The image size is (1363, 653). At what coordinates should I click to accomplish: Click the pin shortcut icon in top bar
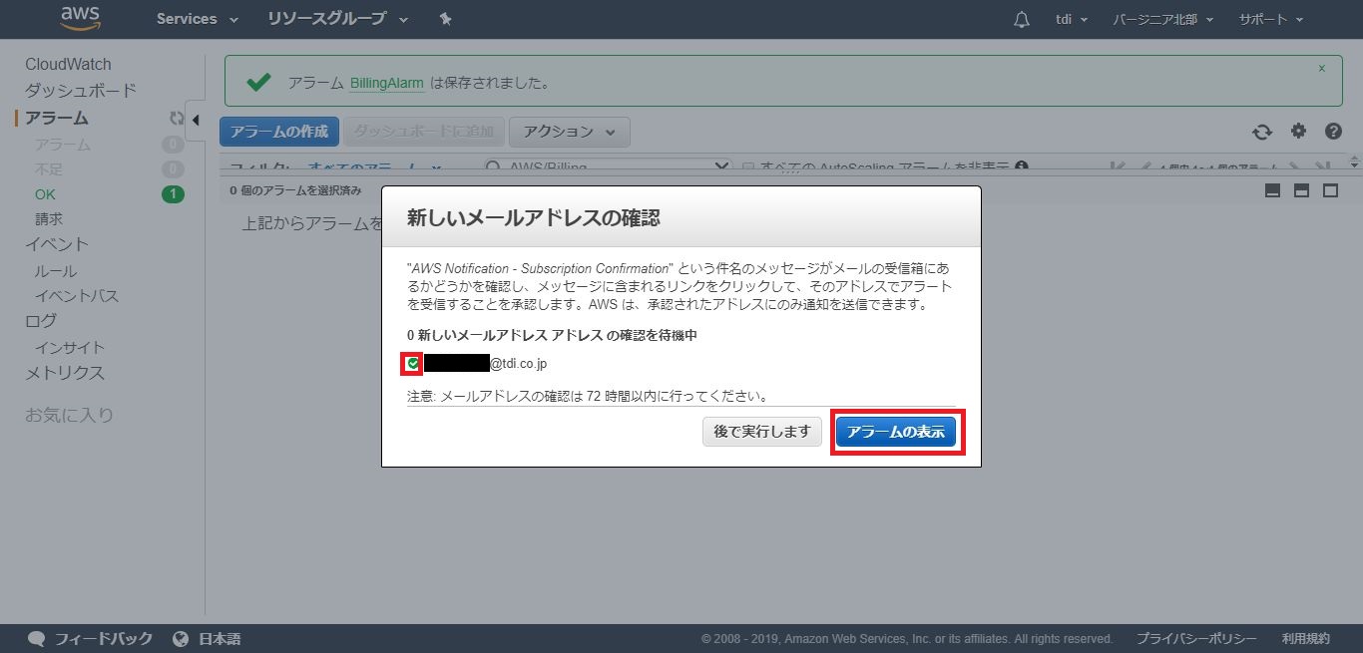coord(445,19)
